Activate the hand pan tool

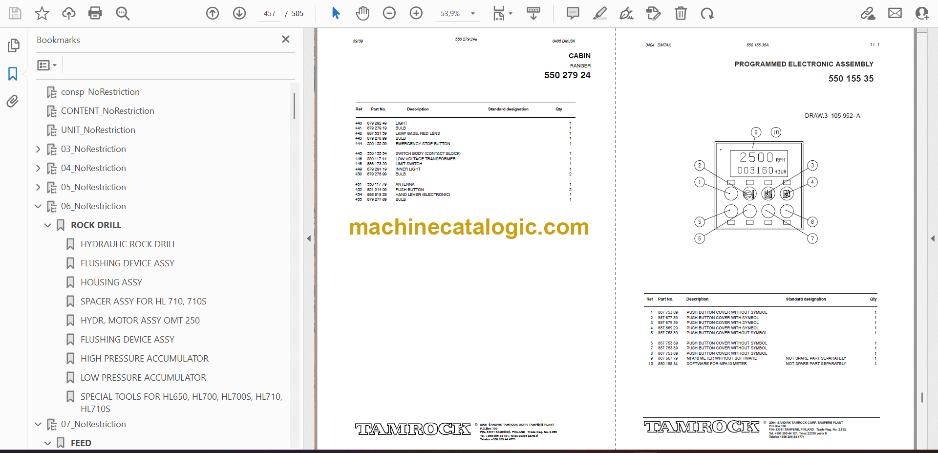click(x=362, y=13)
